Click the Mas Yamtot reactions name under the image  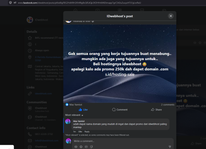(x=76, y=105)
